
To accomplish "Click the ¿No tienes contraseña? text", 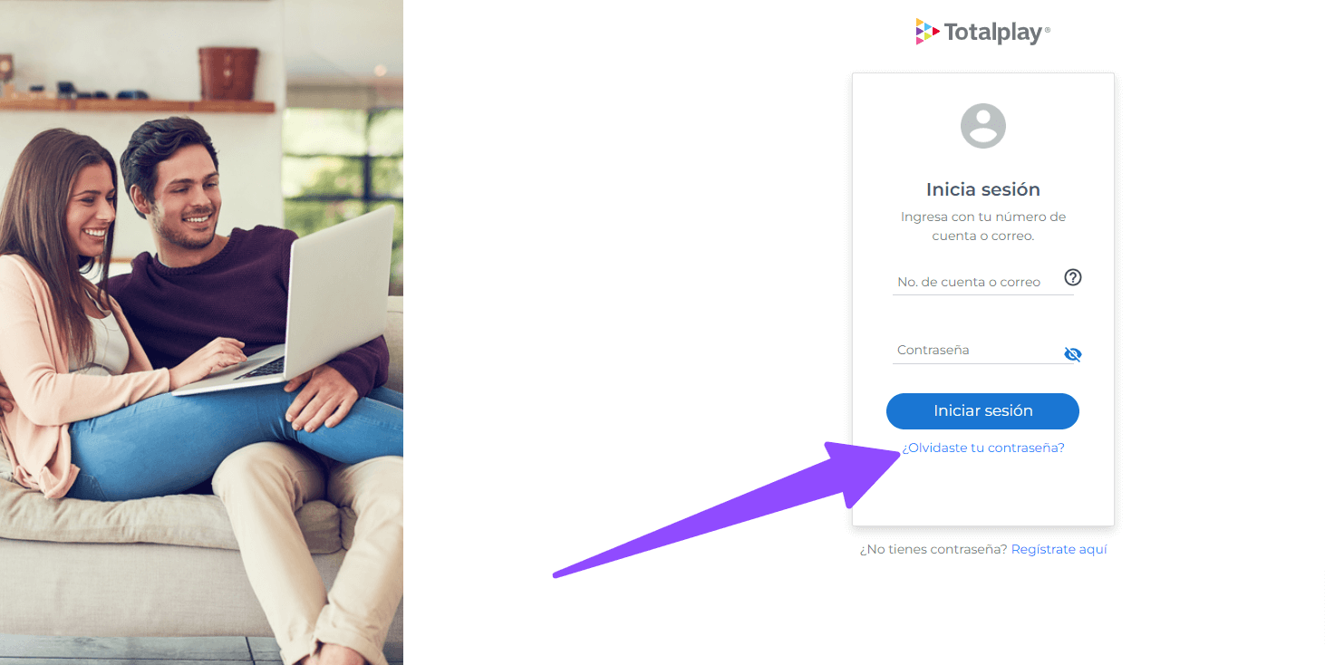I will tap(933, 549).
